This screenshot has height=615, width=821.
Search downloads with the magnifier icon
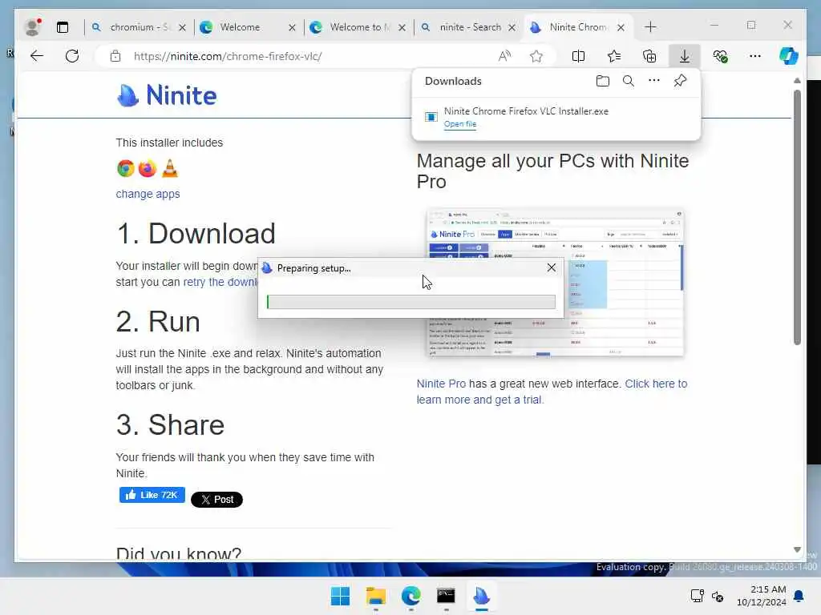(629, 81)
